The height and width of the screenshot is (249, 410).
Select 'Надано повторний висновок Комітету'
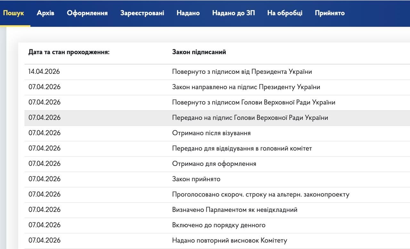230,240
